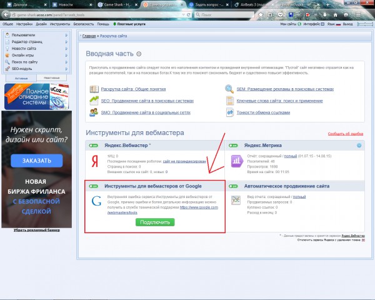Click the link exchange icon beside Тонкости

click(230, 112)
